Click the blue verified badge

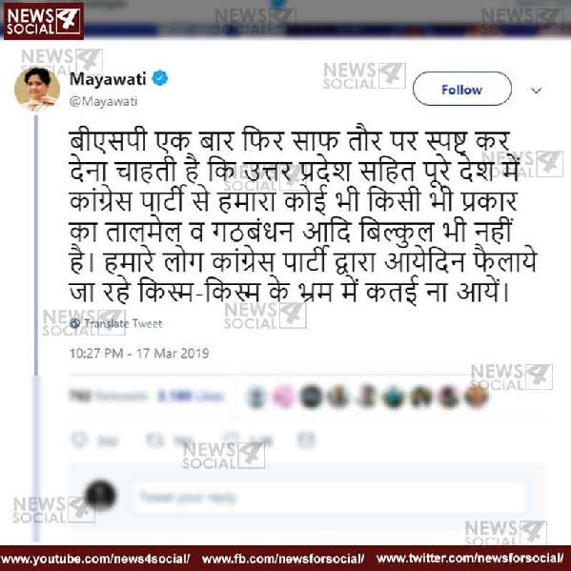(x=160, y=78)
